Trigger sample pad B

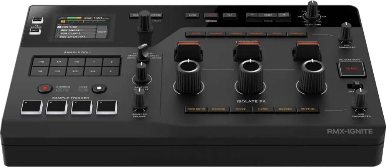(x=57, y=107)
